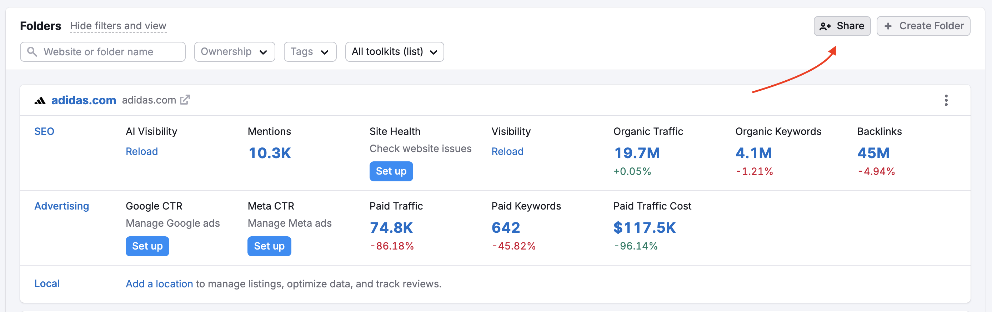
Task: Open the adidas.com folder title link
Action: (x=84, y=100)
